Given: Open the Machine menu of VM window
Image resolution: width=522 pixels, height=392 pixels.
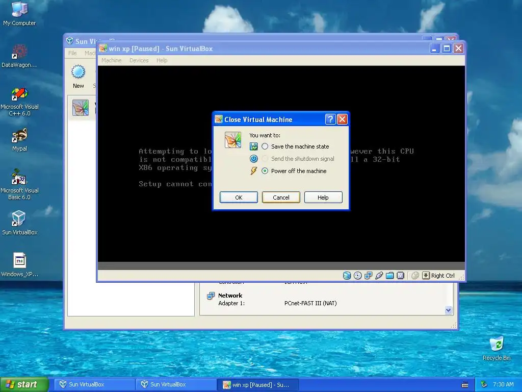Looking at the screenshot, I should pyautogui.click(x=112, y=60).
